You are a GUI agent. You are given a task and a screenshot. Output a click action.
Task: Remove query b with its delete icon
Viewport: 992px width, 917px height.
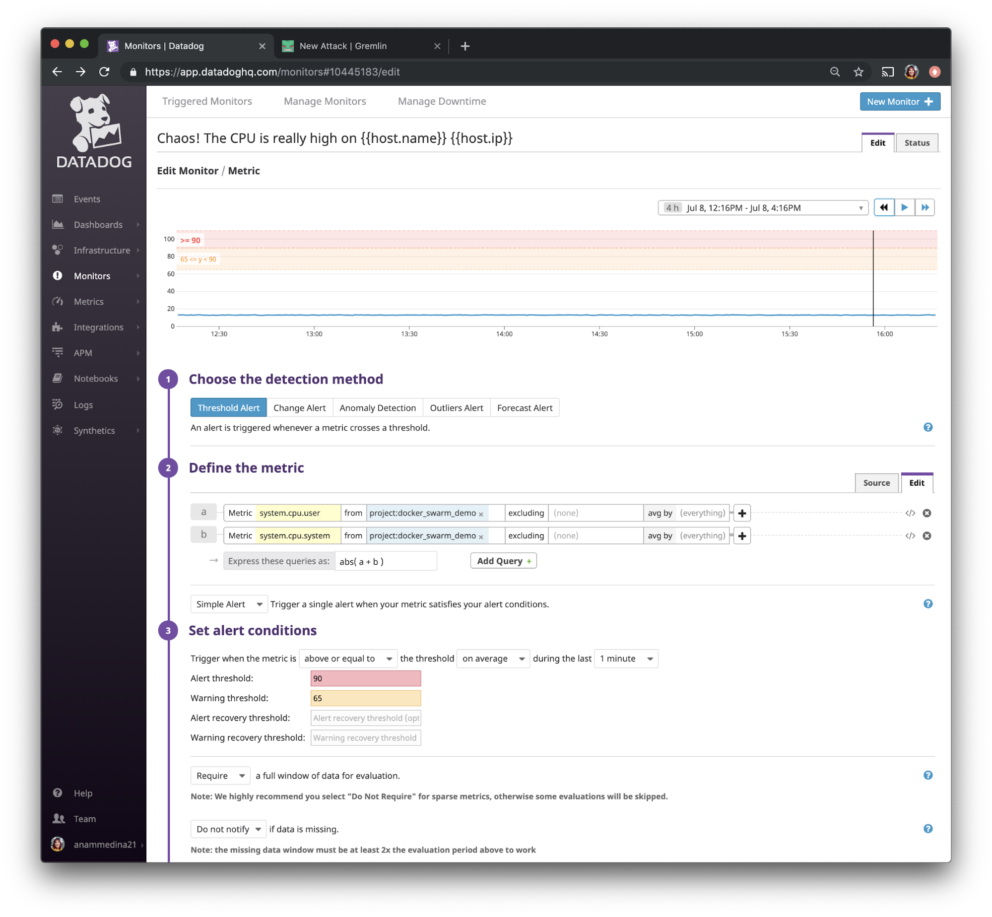(x=927, y=536)
